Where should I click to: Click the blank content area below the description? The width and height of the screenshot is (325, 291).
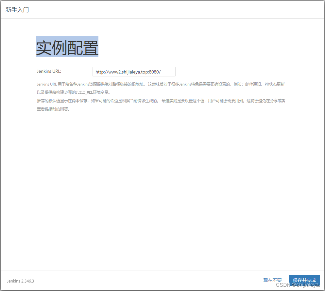(x=162, y=180)
